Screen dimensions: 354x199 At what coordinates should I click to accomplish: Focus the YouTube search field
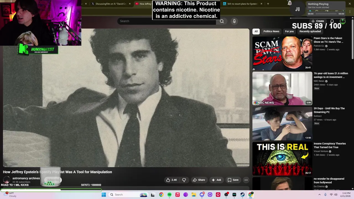pyautogui.click(x=166, y=21)
